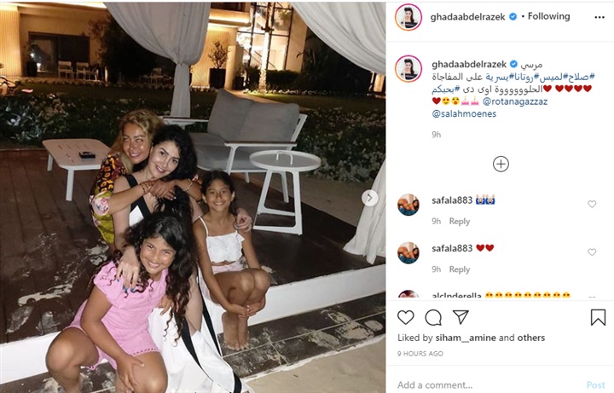
Task: Focus the Add a comment field
Action: click(489, 384)
